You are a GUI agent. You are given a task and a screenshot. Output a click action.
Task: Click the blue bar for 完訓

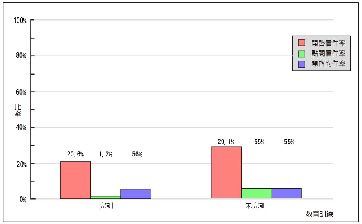point(136,194)
